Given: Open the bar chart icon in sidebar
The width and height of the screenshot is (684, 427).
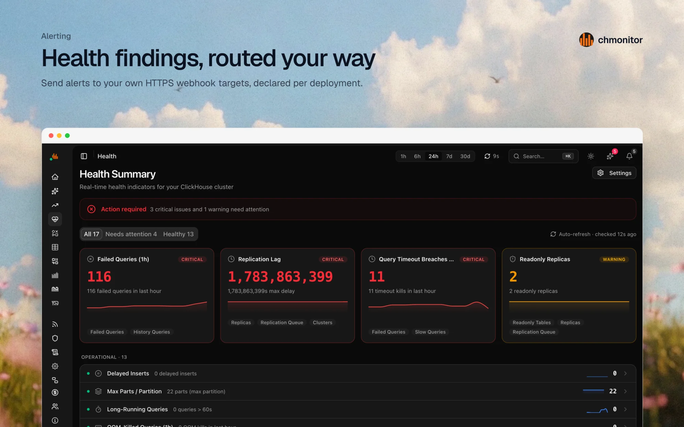Looking at the screenshot, I should click(x=55, y=275).
